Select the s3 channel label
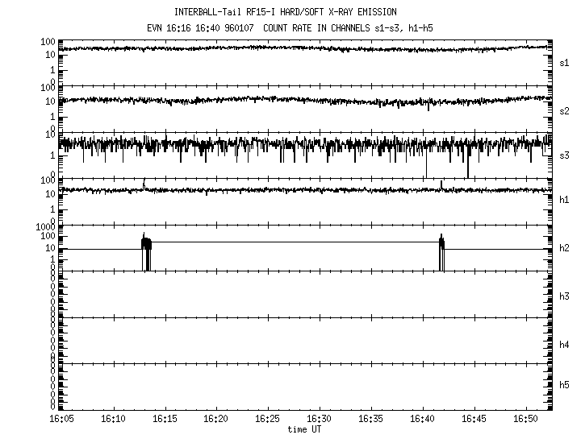The height and width of the screenshot is (443, 581). click(x=565, y=155)
